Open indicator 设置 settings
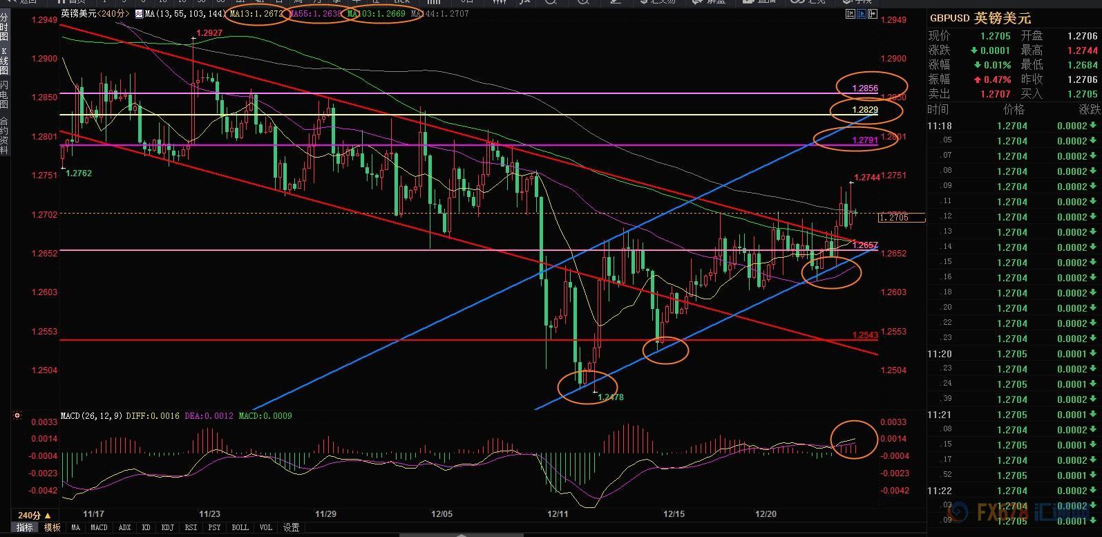Viewport: 1102px width, 537px height. [x=292, y=527]
